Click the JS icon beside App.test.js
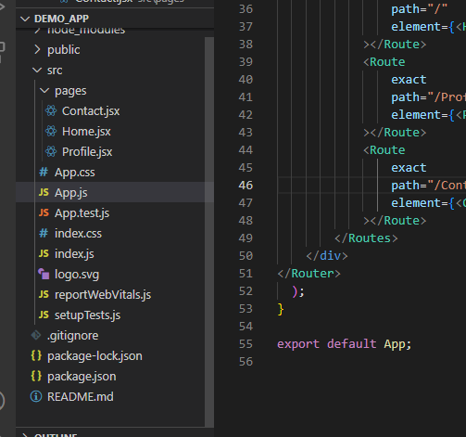This screenshot has width=466, height=437. 44,212
